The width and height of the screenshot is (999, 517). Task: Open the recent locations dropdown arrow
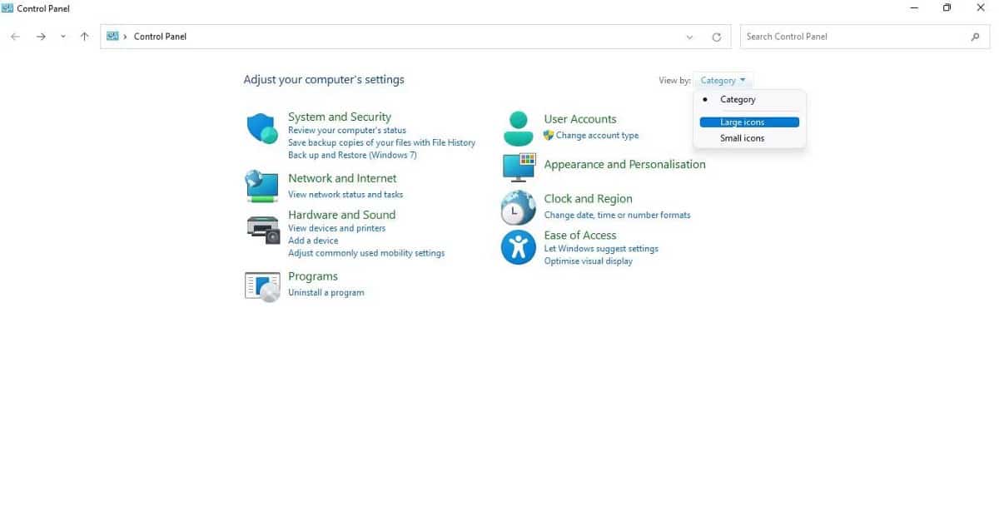click(62, 37)
